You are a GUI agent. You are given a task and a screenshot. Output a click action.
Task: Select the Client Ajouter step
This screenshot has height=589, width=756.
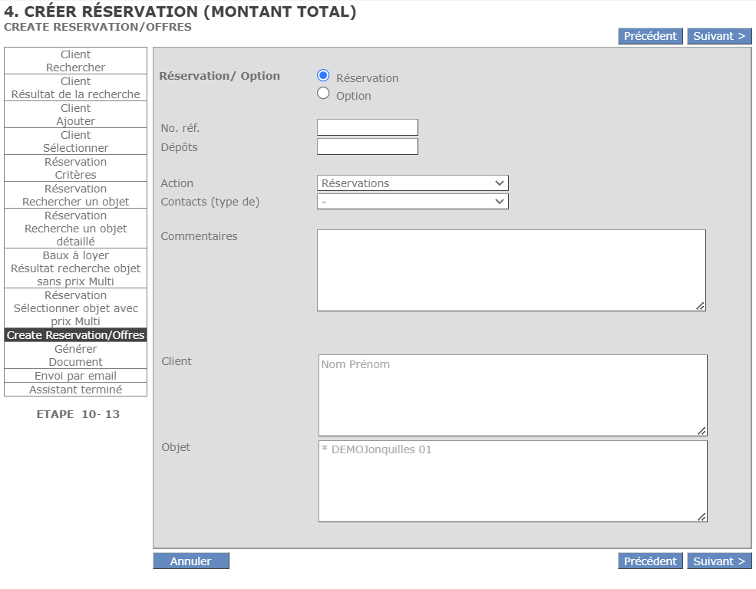click(75, 115)
